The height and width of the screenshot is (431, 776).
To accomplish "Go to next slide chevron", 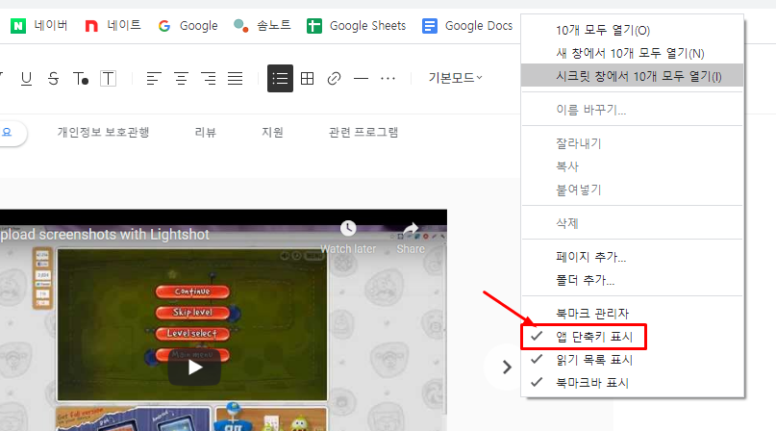I will coord(507,368).
